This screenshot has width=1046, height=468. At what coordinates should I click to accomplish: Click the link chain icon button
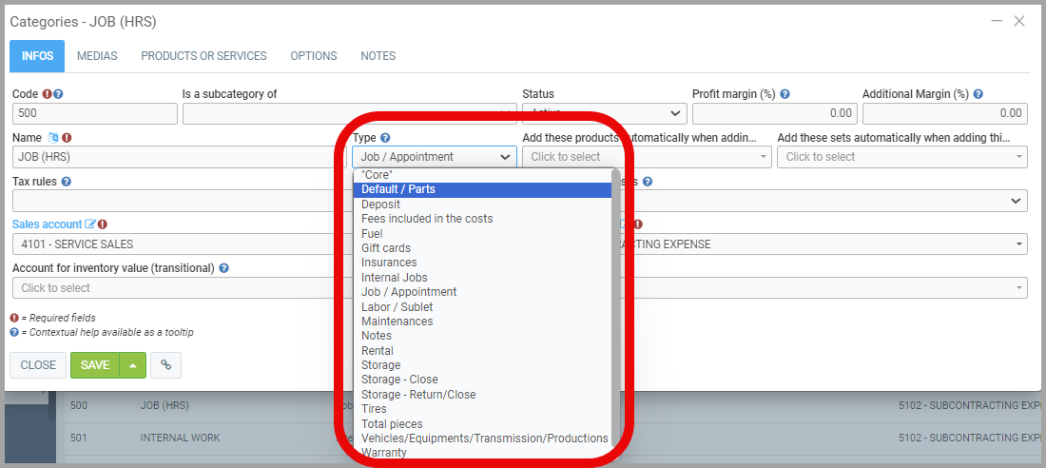click(165, 365)
